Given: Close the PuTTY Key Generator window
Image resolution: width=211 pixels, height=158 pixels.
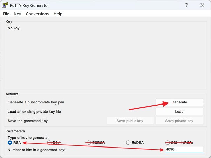Looking at the screenshot, I should click(x=202, y=5).
